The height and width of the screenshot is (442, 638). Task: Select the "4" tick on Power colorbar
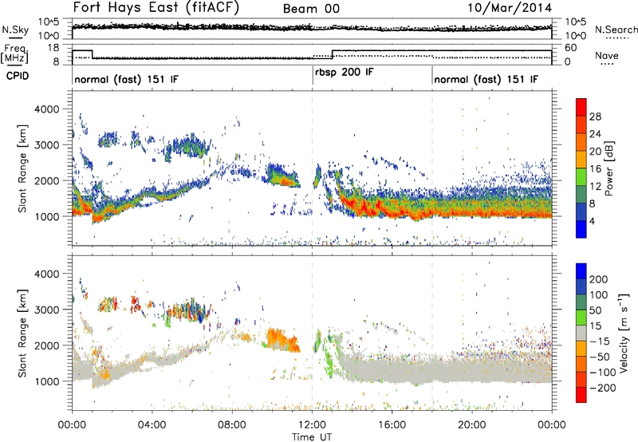tap(593, 221)
